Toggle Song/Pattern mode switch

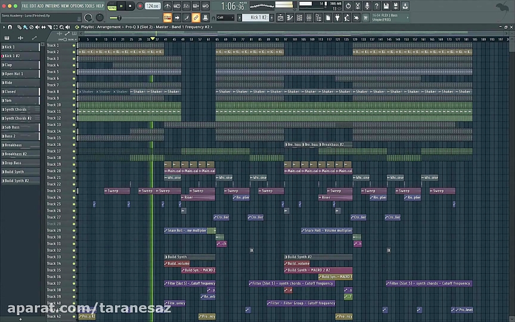[112, 6]
